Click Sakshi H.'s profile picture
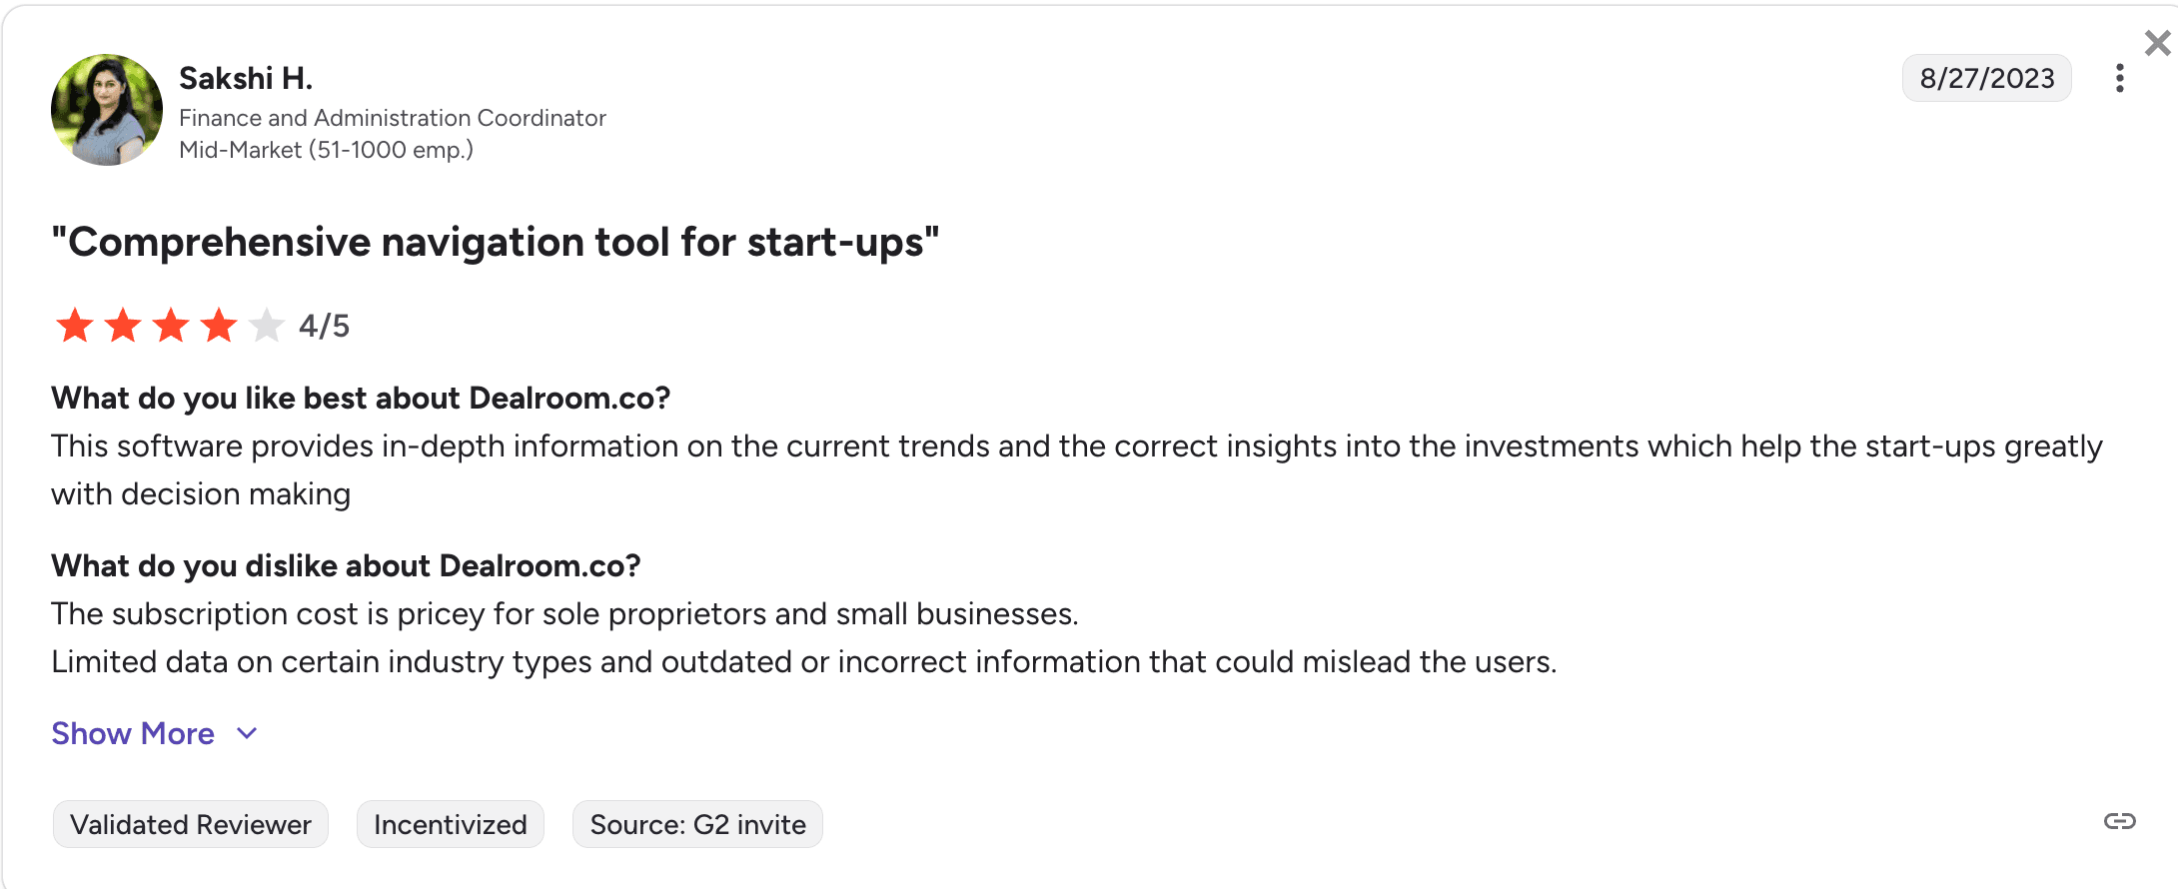This screenshot has height=889, width=2178. (x=105, y=110)
